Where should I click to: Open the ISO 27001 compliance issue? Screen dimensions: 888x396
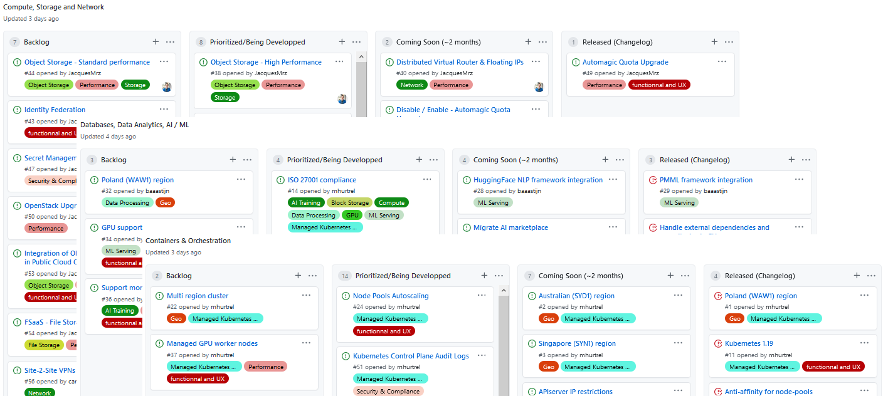click(x=322, y=179)
